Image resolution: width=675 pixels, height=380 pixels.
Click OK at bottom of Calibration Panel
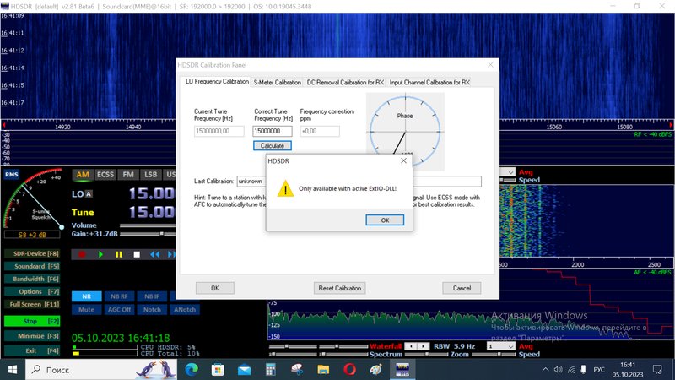[215, 288]
